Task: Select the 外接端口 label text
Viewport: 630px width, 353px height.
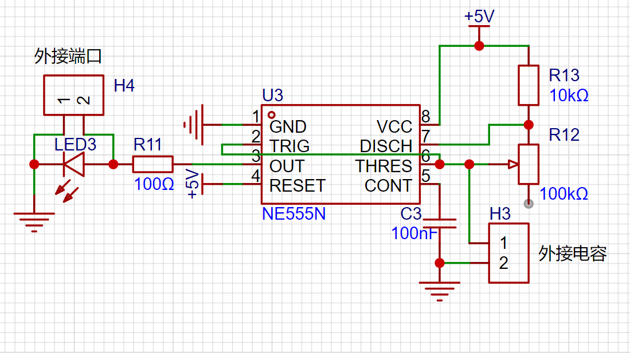Action: click(68, 56)
